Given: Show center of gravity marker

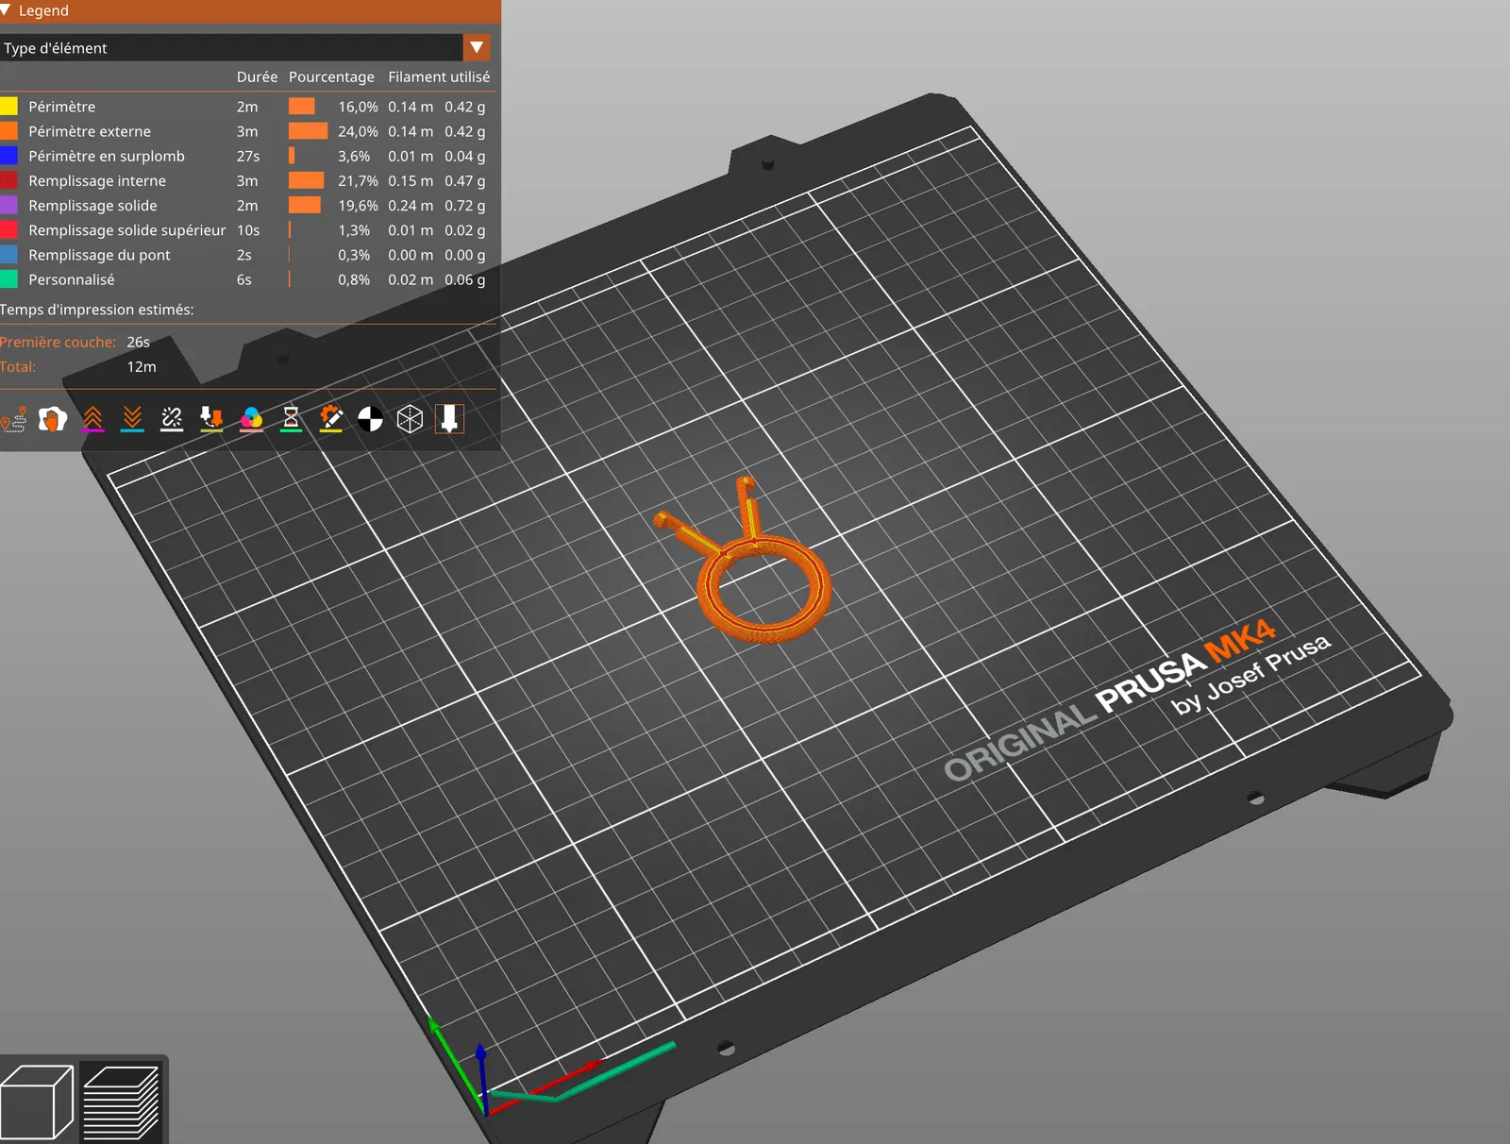Looking at the screenshot, I should click(371, 419).
